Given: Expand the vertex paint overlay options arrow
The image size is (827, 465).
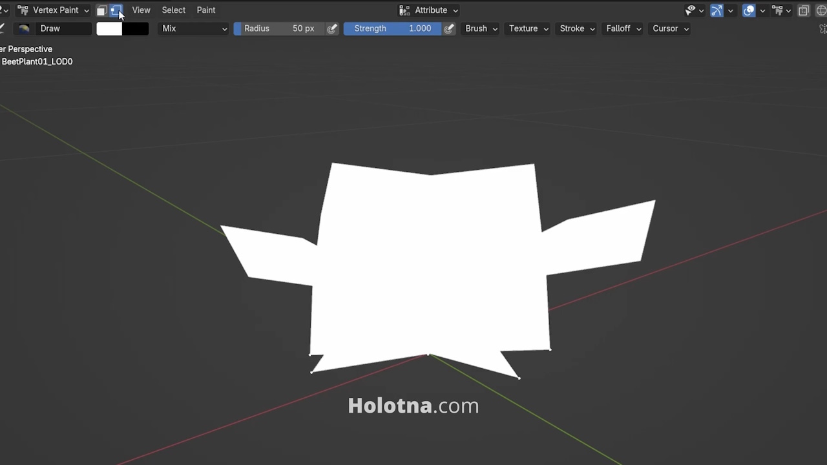Looking at the screenshot, I should [x=789, y=10].
